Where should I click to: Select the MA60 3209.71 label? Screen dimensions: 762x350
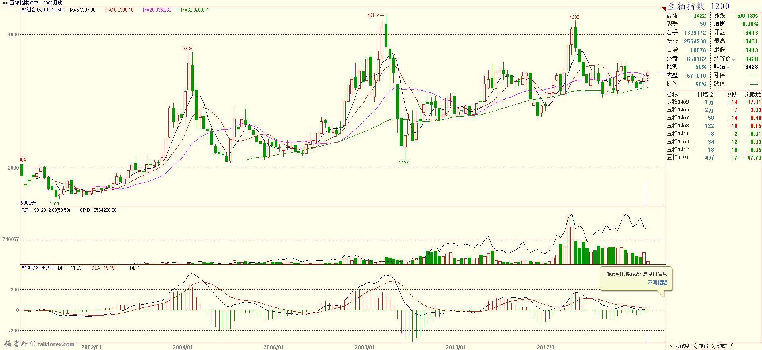click(195, 10)
